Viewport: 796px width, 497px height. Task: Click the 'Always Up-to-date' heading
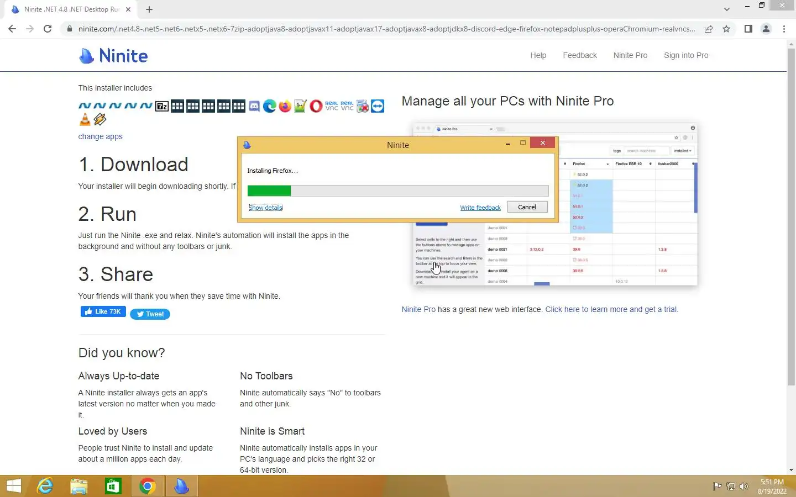[118, 376]
